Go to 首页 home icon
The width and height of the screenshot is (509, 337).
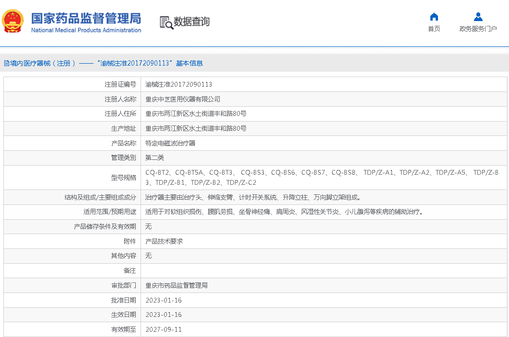(x=434, y=17)
